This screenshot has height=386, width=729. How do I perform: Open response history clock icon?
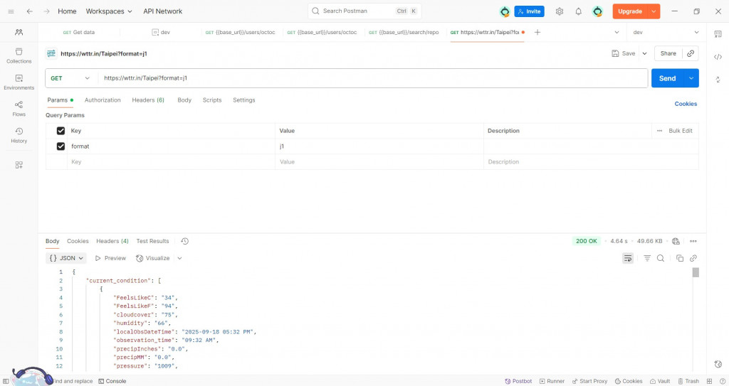184,241
